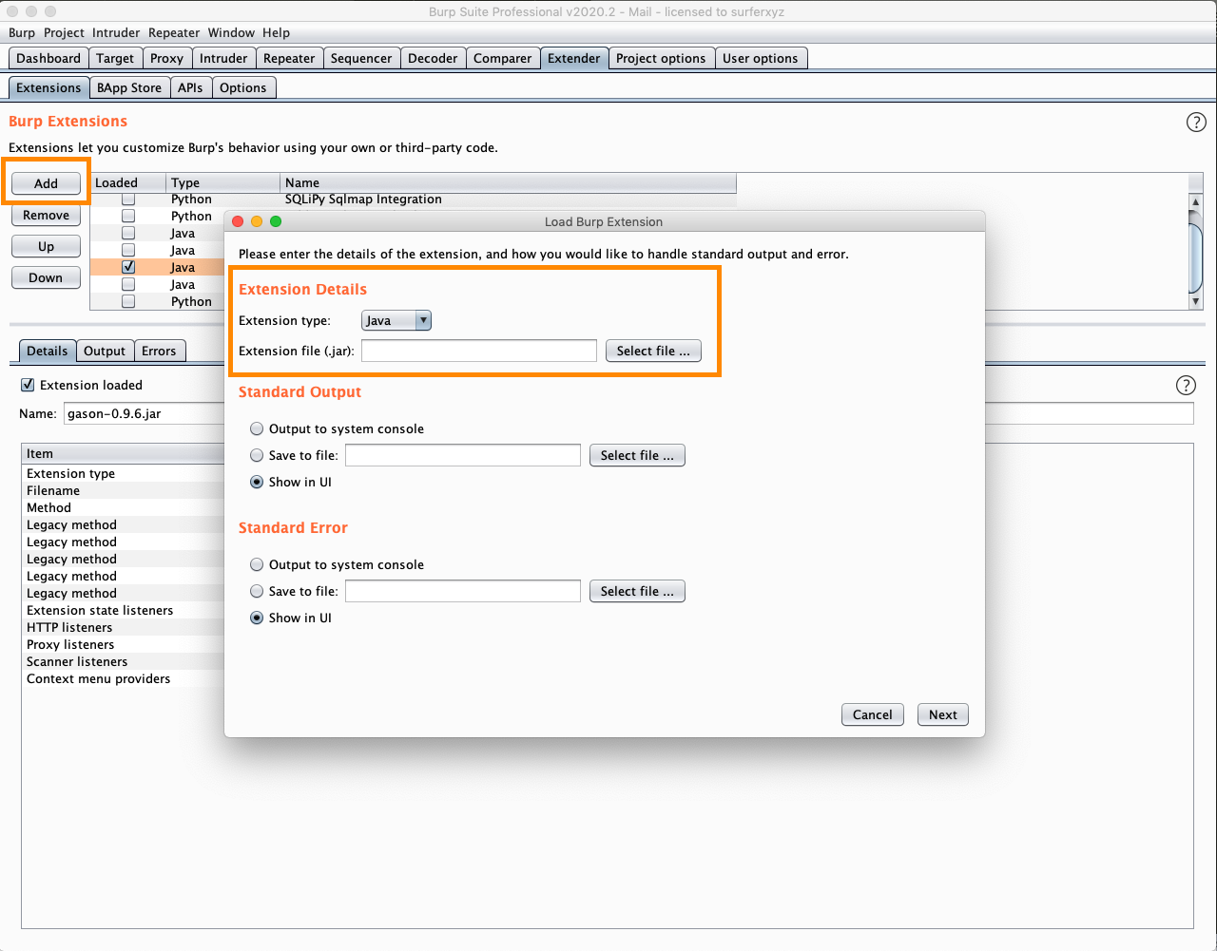This screenshot has width=1217, height=951.
Task: Remove the selected extension
Action: click(46, 215)
